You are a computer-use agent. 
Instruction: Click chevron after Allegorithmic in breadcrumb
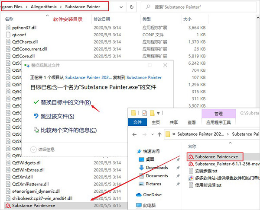coord(61,7)
